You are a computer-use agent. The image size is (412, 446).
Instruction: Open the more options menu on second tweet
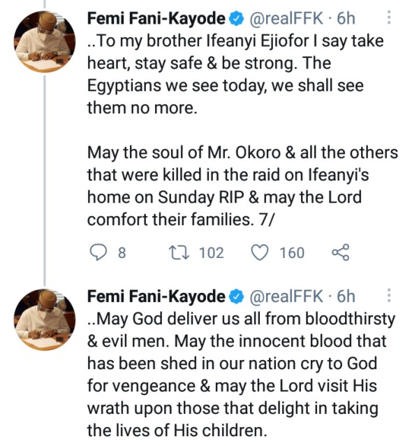pyautogui.click(x=389, y=295)
